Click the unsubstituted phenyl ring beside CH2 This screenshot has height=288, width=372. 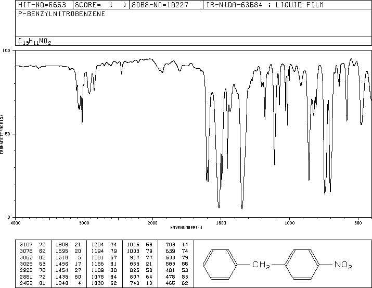click(220, 264)
